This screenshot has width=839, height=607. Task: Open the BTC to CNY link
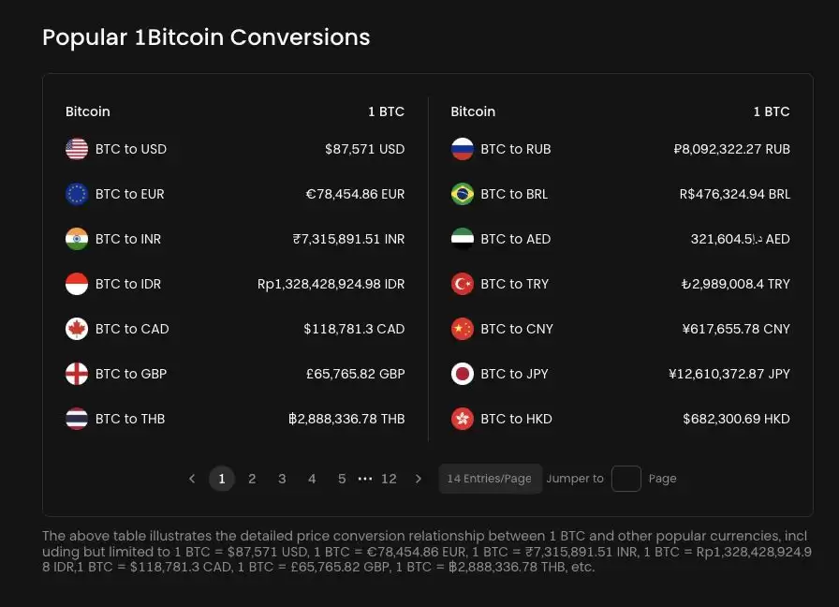[x=517, y=329]
